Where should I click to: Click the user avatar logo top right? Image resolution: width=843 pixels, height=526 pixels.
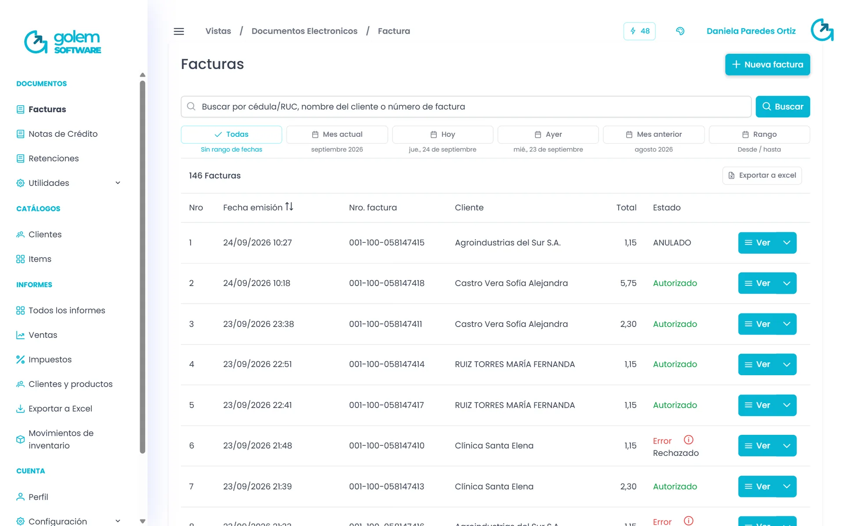coord(822,30)
